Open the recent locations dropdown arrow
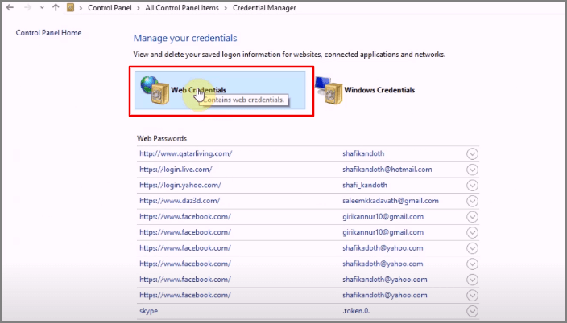The image size is (567, 323). tap(42, 8)
